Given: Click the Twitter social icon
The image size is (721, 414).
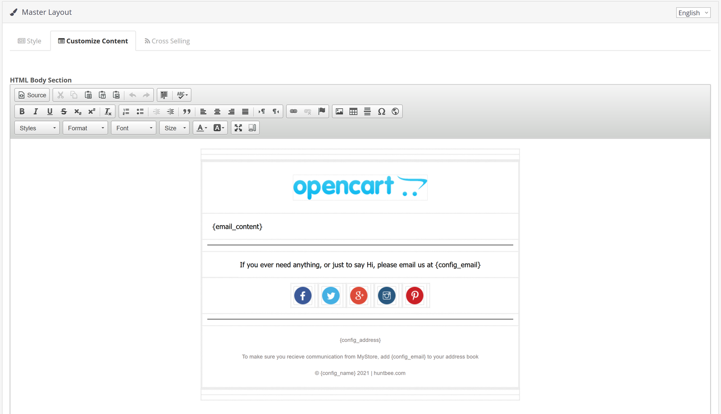Looking at the screenshot, I should pyautogui.click(x=331, y=296).
